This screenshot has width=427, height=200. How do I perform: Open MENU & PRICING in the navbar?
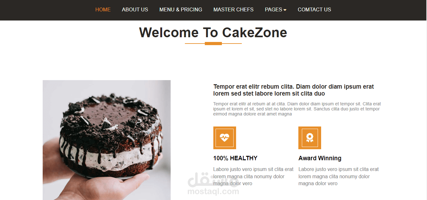[181, 9]
